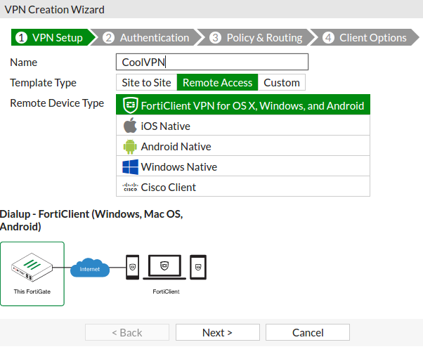Click the Cisco logo icon
The image size is (423, 354).
[x=130, y=187]
